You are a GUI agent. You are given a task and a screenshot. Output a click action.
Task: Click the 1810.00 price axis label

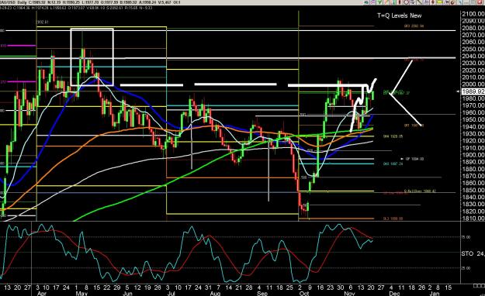pos(473,219)
